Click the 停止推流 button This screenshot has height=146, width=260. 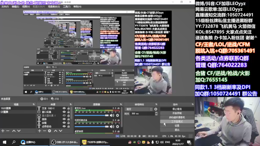click(x=177, y=109)
